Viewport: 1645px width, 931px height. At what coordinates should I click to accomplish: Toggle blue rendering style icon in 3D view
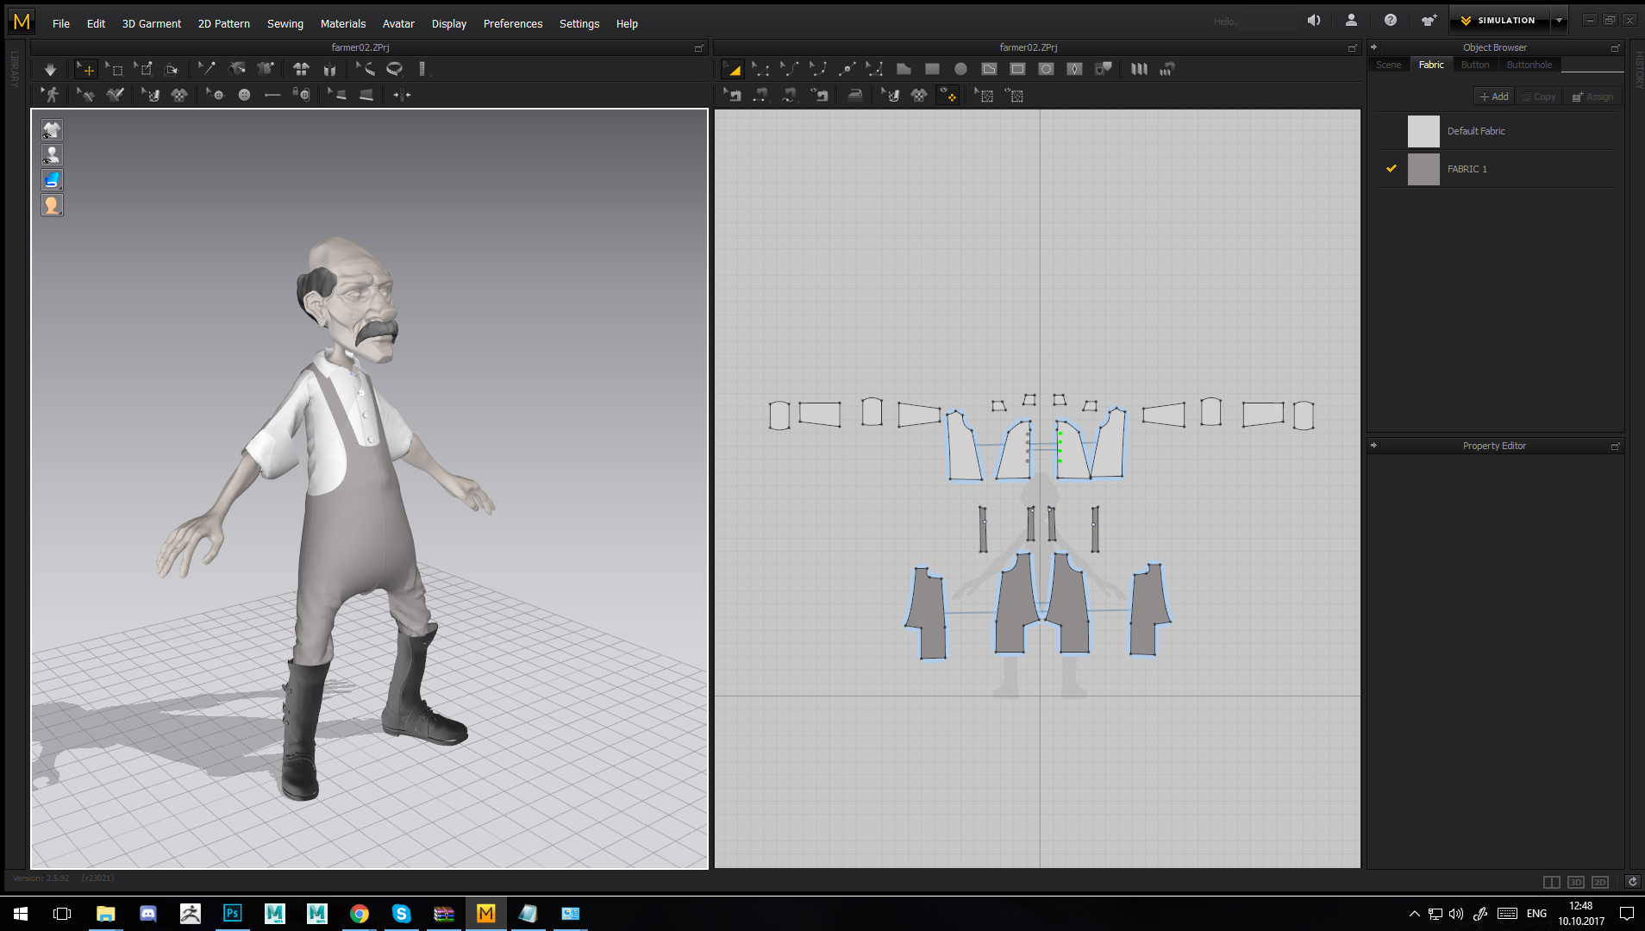point(52,180)
